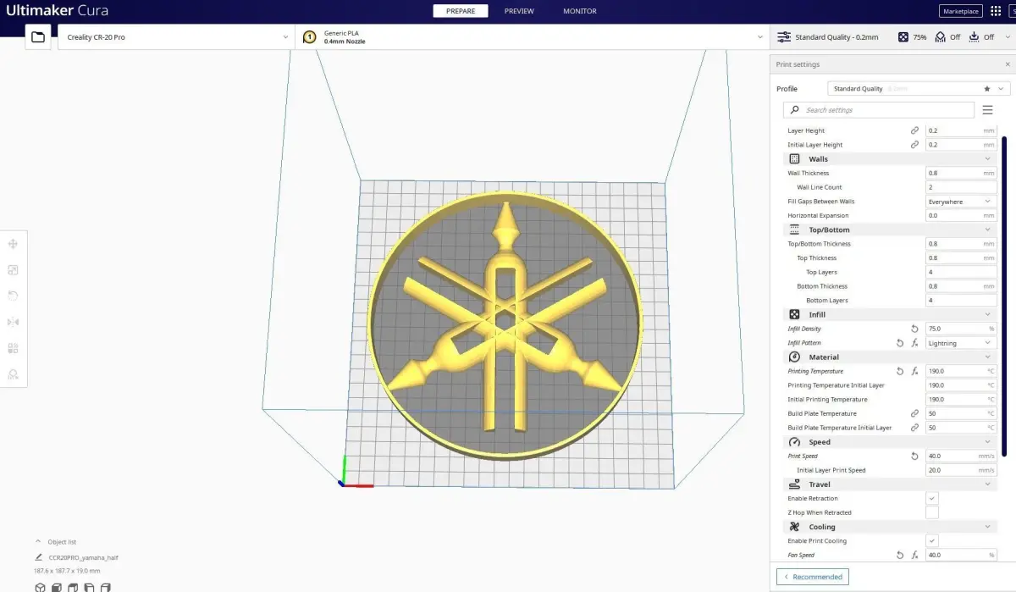Image resolution: width=1016 pixels, height=592 pixels.
Task: Click the Recommended button
Action: point(813,577)
